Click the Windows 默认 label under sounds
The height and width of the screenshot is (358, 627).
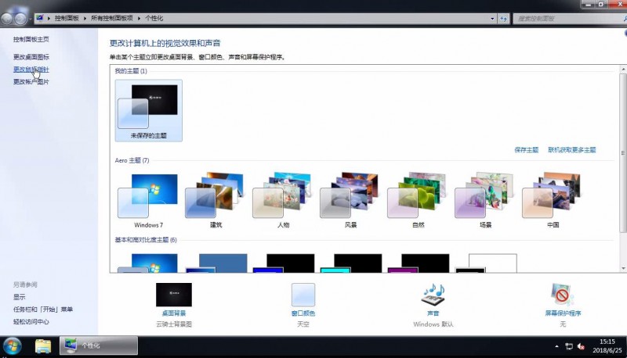433,324
